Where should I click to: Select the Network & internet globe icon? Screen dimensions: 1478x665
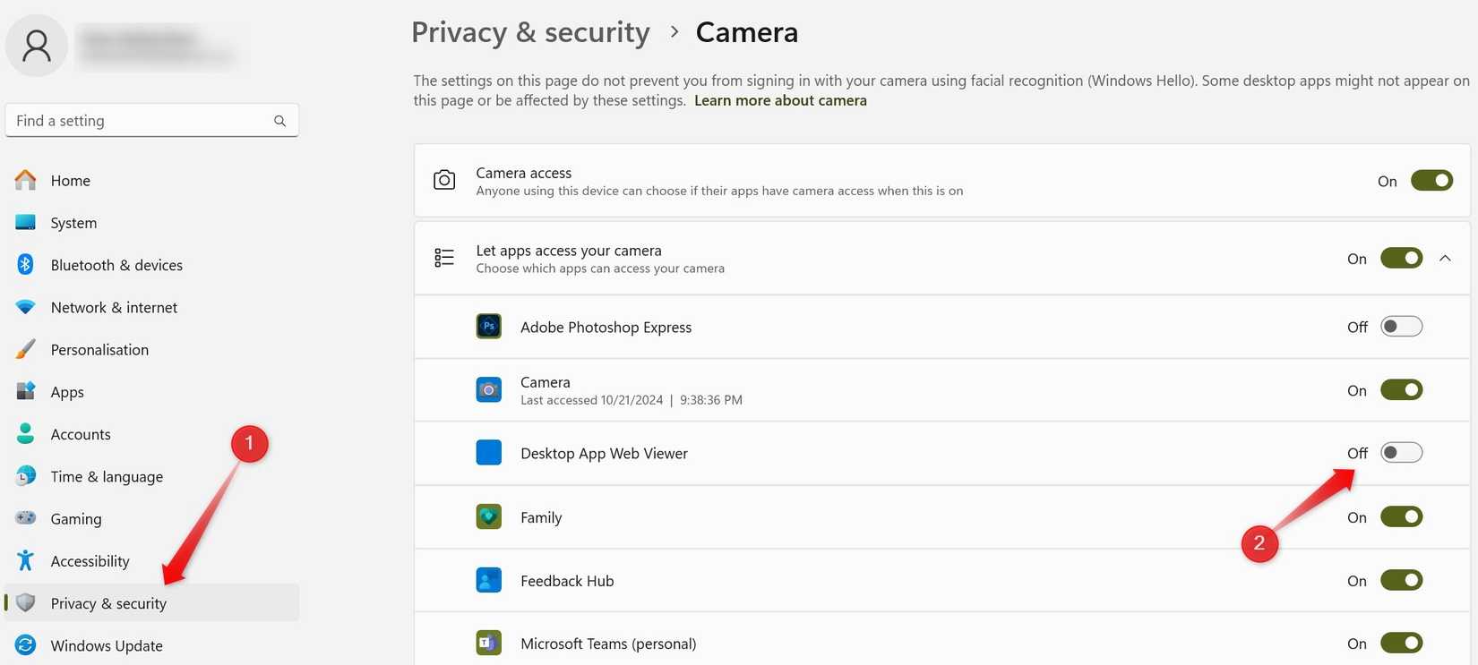[25, 307]
